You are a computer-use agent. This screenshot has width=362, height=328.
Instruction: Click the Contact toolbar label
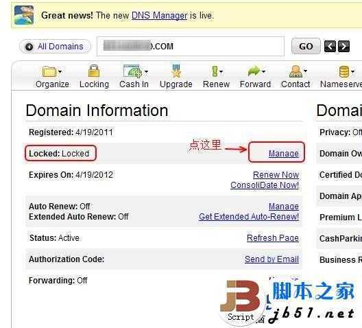(295, 84)
